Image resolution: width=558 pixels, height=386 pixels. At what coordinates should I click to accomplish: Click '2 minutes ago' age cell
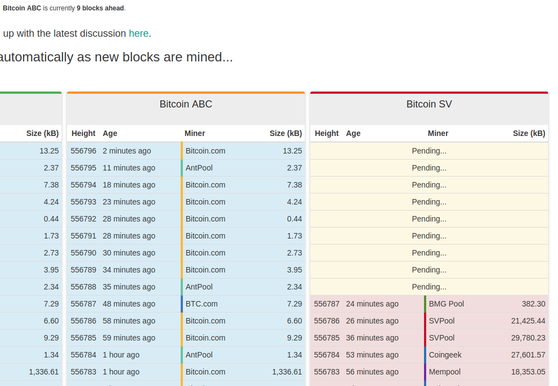[127, 151]
